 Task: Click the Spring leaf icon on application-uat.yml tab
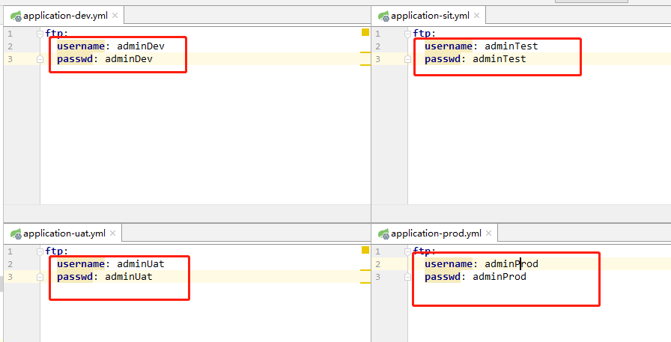click(16, 233)
